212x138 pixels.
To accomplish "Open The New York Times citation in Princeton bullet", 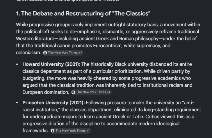I will 70,131.
